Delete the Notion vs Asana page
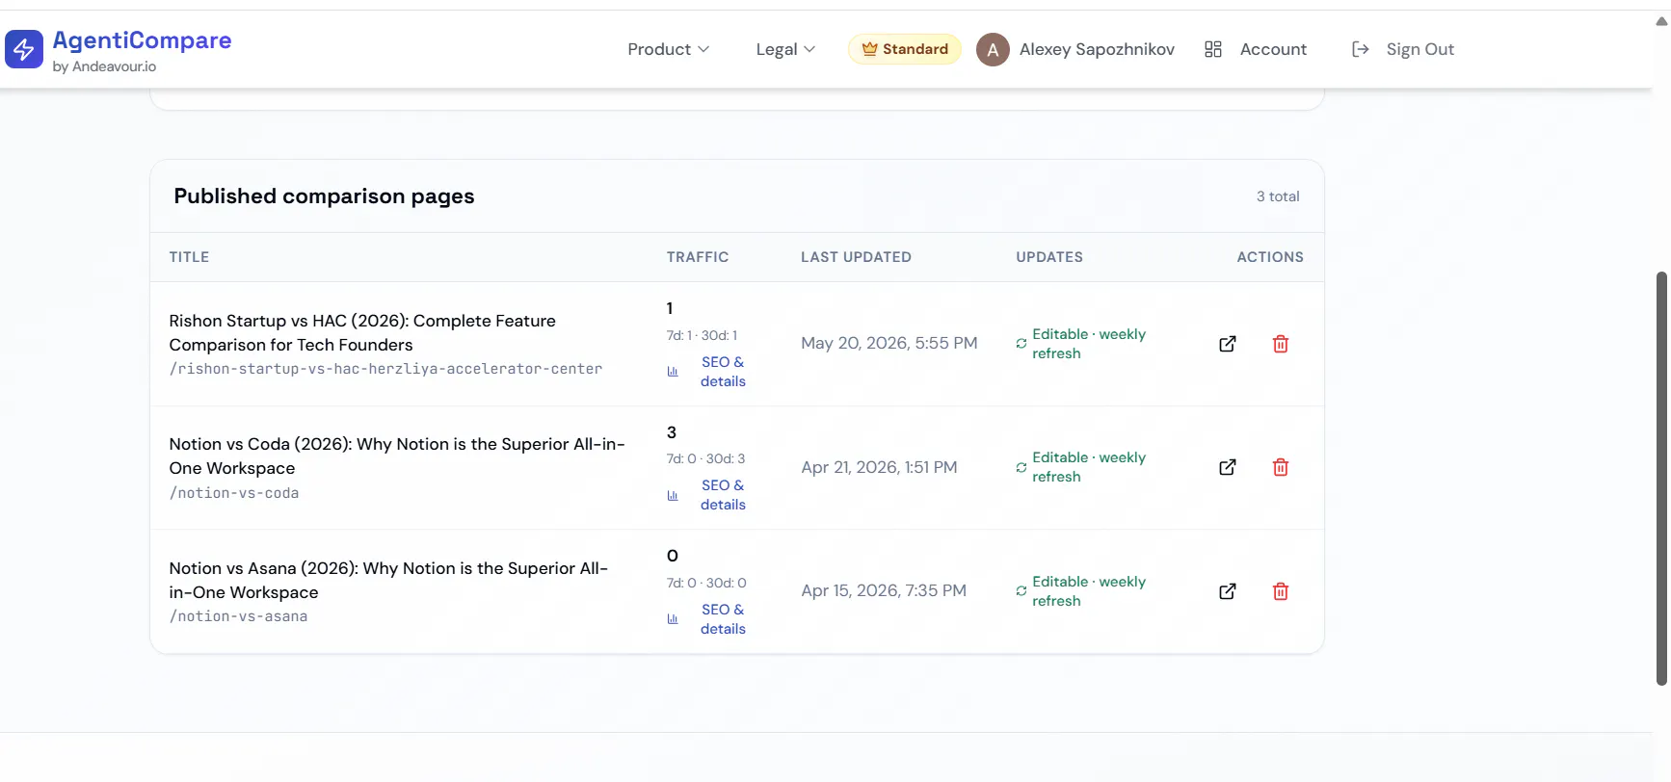1671x782 pixels. click(x=1281, y=591)
